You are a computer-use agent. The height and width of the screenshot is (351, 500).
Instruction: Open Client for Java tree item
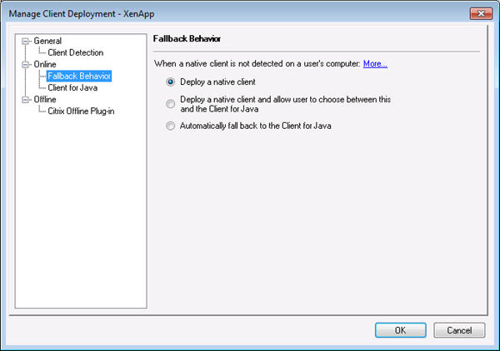pos(72,87)
